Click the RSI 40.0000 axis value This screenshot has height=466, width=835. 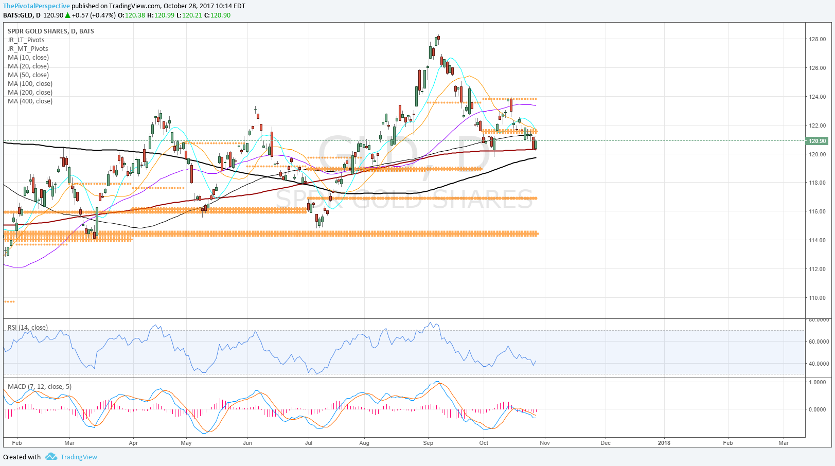819,364
